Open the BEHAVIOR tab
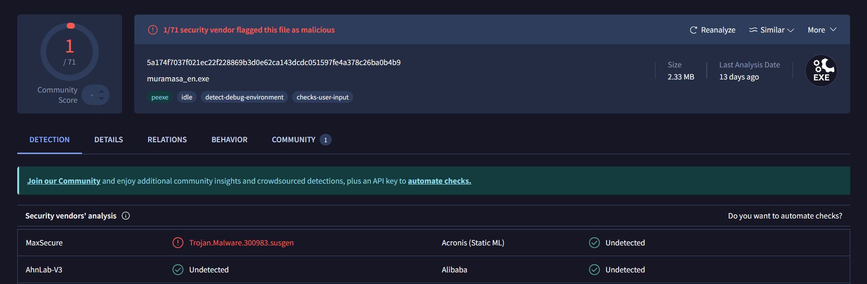Image resolution: width=867 pixels, height=284 pixels. click(230, 139)
